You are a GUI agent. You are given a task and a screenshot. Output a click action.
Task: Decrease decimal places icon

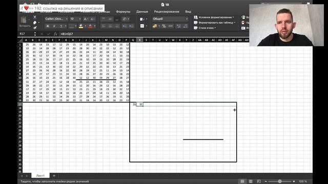pyautogui.click(x=186, y=26)
